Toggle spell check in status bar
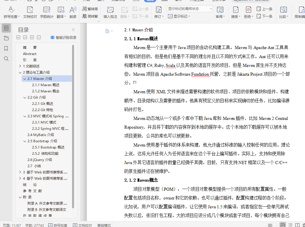 coord(58,225)
